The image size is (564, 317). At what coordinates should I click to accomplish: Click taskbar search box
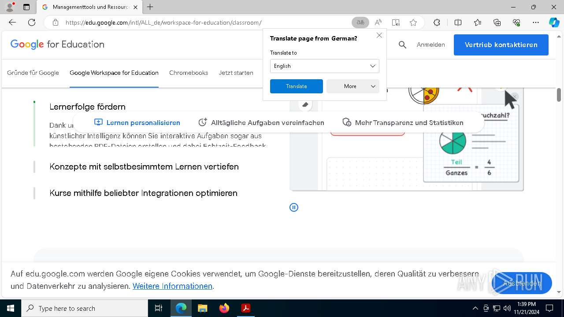[85, 308]
